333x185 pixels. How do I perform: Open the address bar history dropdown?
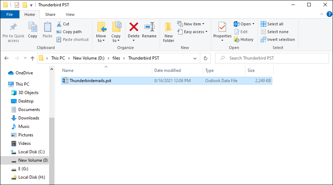(x=195, y=58)
